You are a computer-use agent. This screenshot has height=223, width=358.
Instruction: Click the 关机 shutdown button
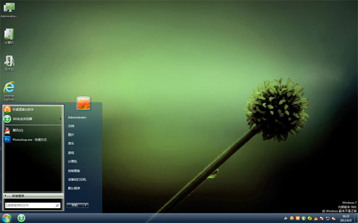pos(75,205)
